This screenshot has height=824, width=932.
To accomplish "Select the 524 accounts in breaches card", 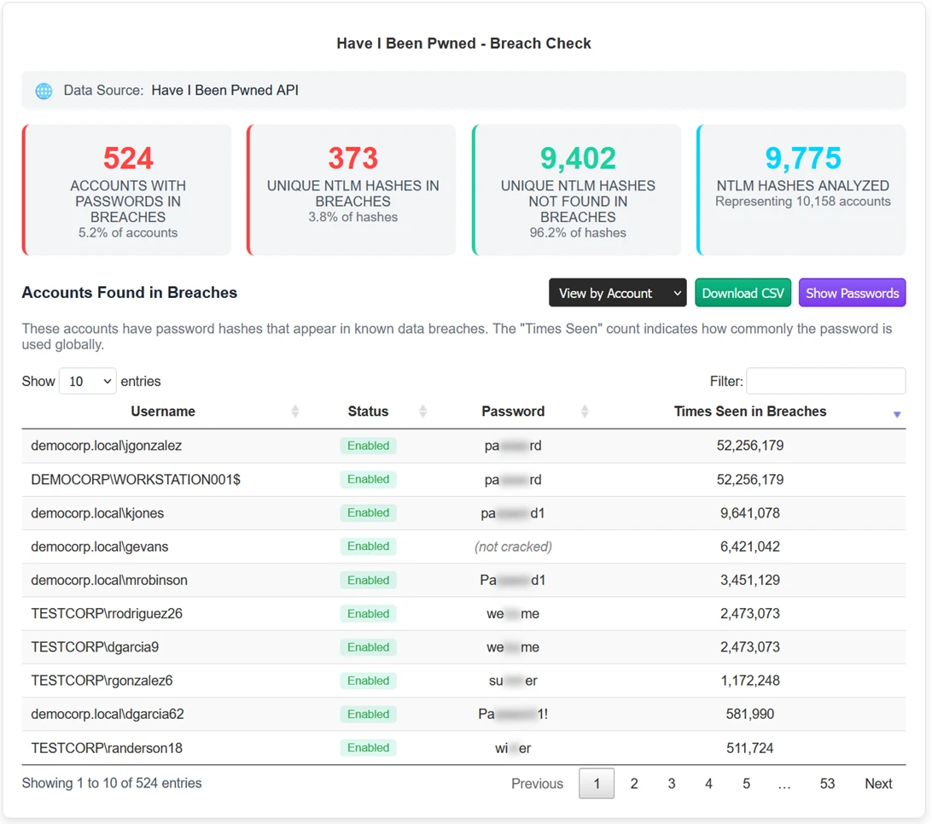I will point(128,190).
